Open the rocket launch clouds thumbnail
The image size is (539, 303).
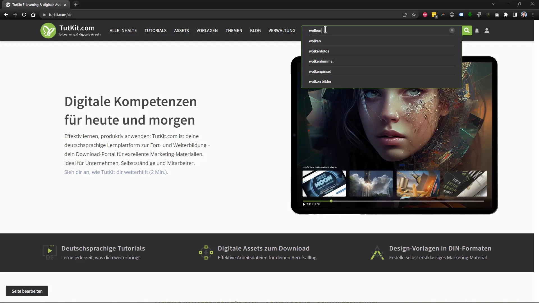(371, 183)
